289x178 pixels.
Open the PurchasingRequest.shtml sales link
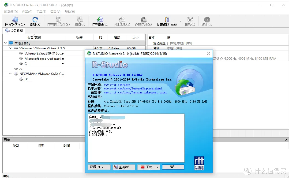coord(135,92)
